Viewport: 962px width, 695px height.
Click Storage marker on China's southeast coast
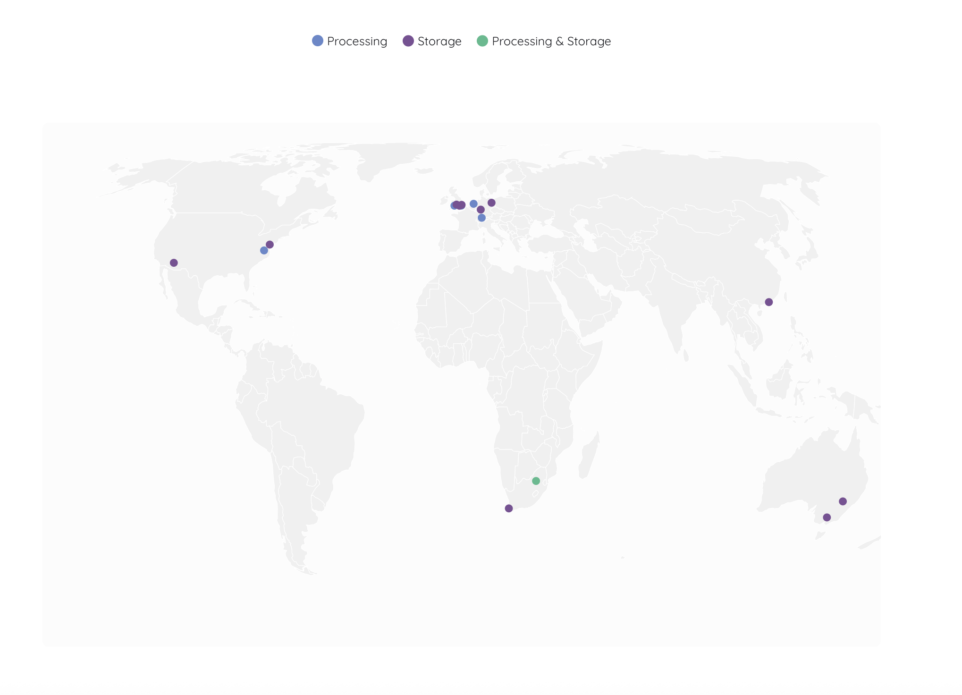tap(769, 302)
